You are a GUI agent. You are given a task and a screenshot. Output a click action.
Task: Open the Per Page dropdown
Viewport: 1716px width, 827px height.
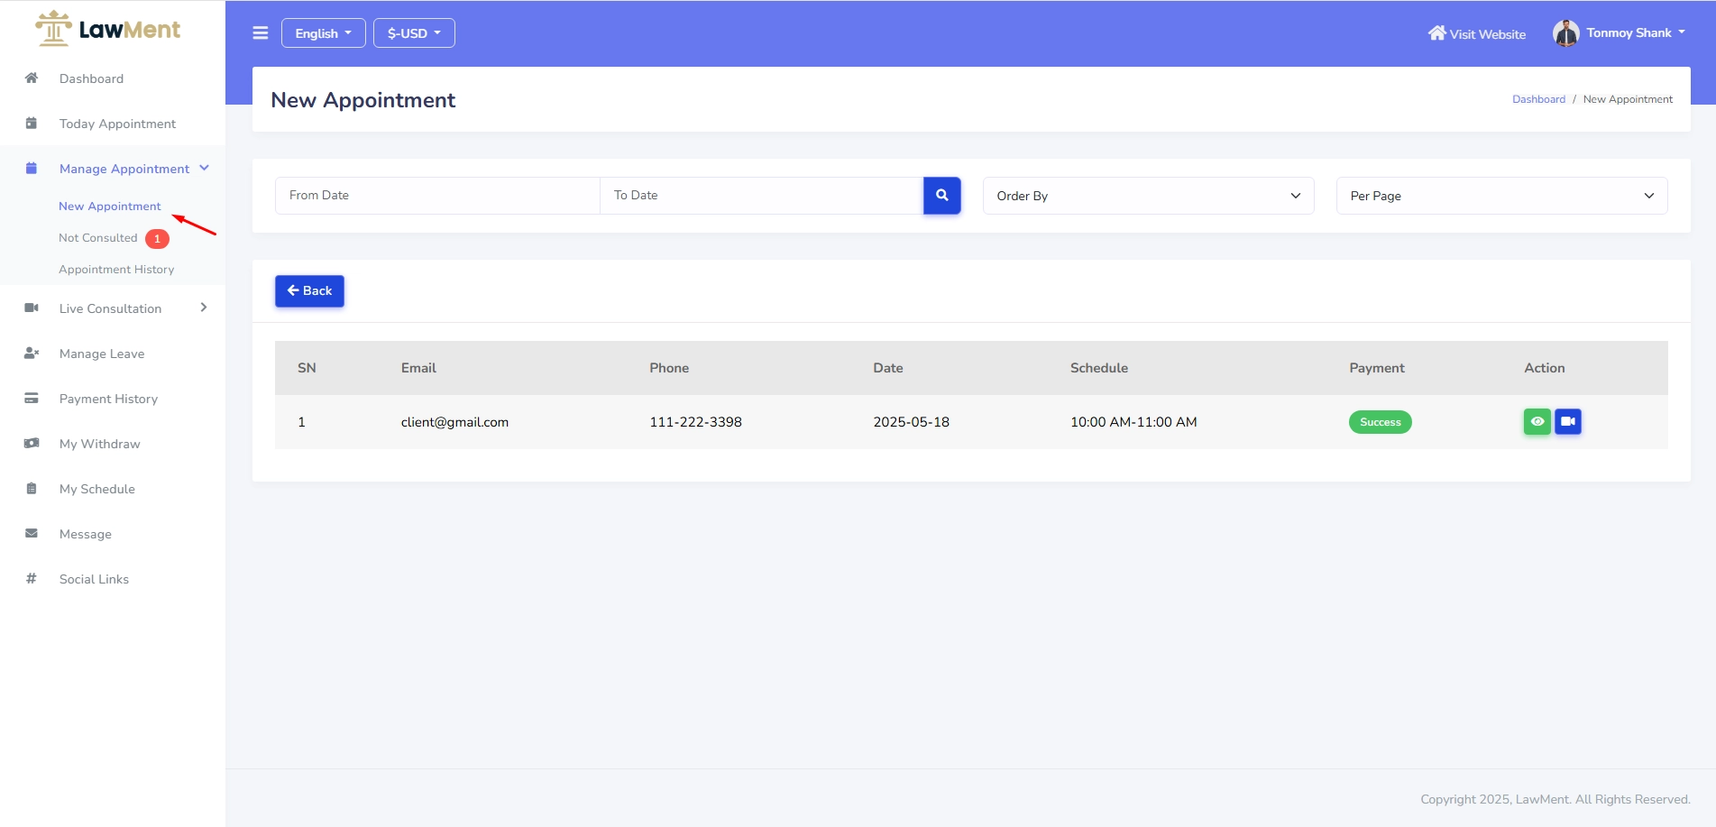1502,196
